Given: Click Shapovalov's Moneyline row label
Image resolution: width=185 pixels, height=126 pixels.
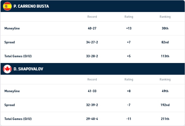Looking at the screenshot, I should pyautogui.click(x=12, y=91).
